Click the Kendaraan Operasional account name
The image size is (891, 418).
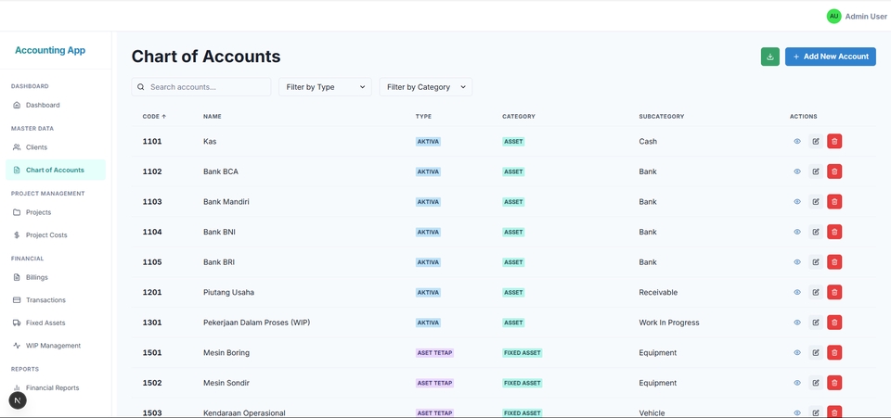point(244,412)
